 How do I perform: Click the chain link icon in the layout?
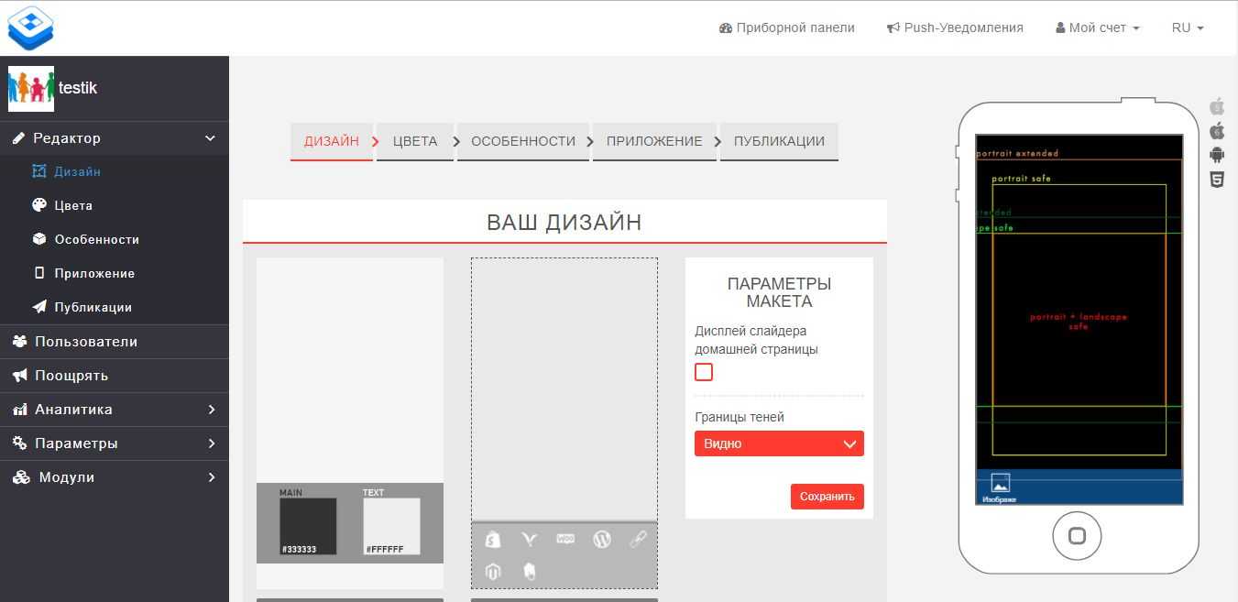tap(638, 539)
